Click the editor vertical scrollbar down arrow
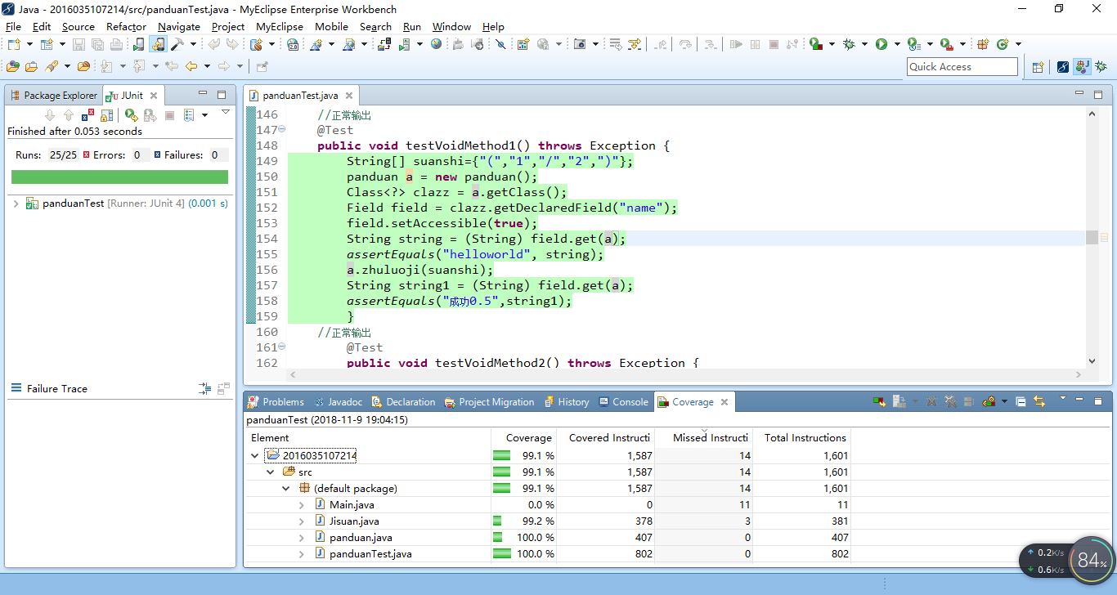The height and width of the screenshot is (595, 1117). pos(1092,360)
